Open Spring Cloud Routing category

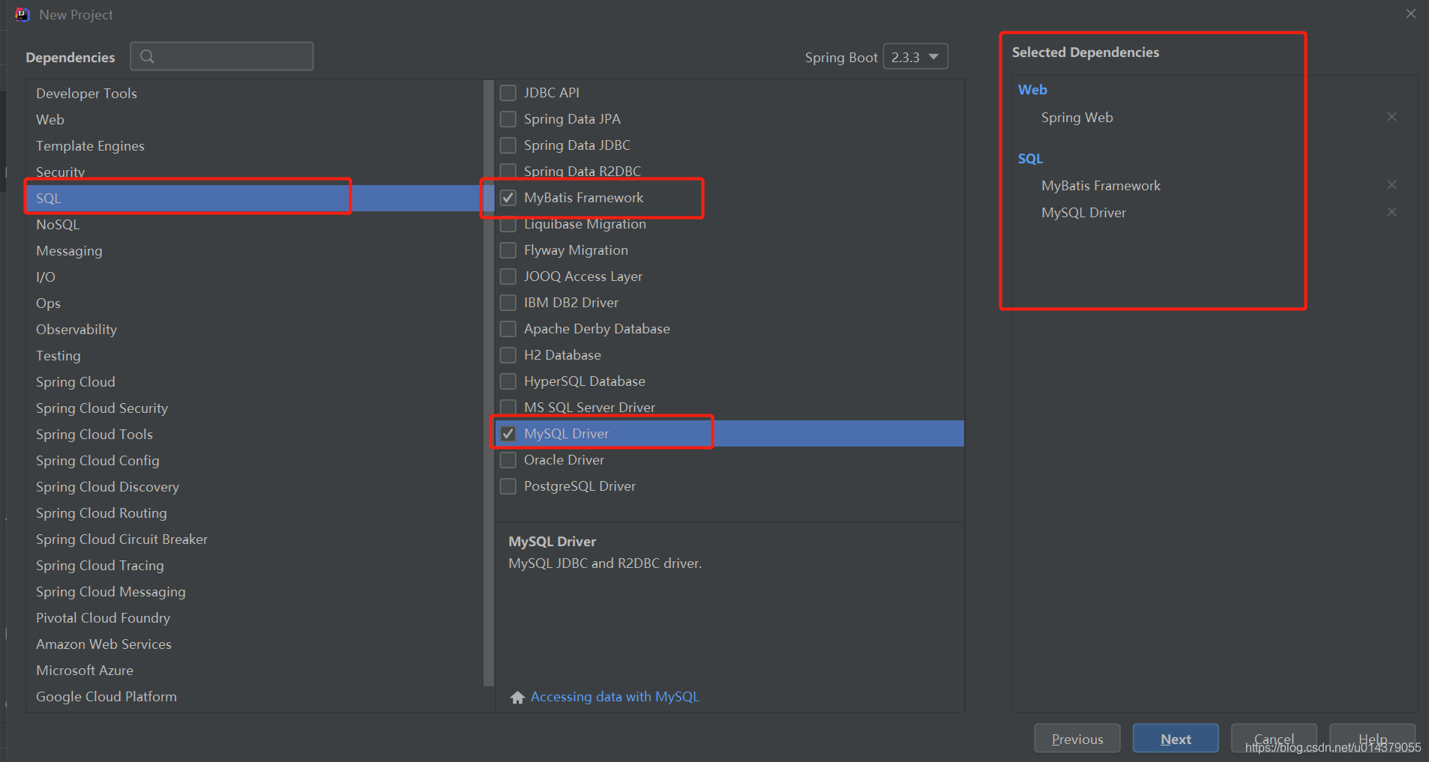click(255, 513)
